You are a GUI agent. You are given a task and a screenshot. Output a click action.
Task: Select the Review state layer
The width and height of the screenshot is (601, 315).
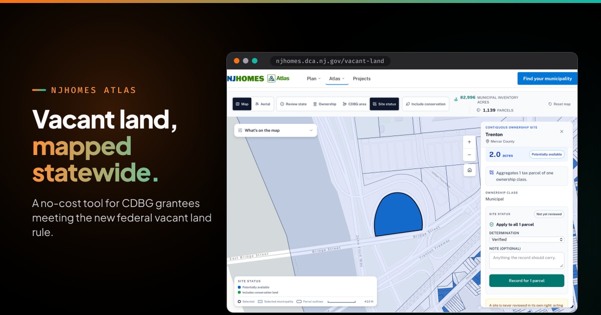293,104
